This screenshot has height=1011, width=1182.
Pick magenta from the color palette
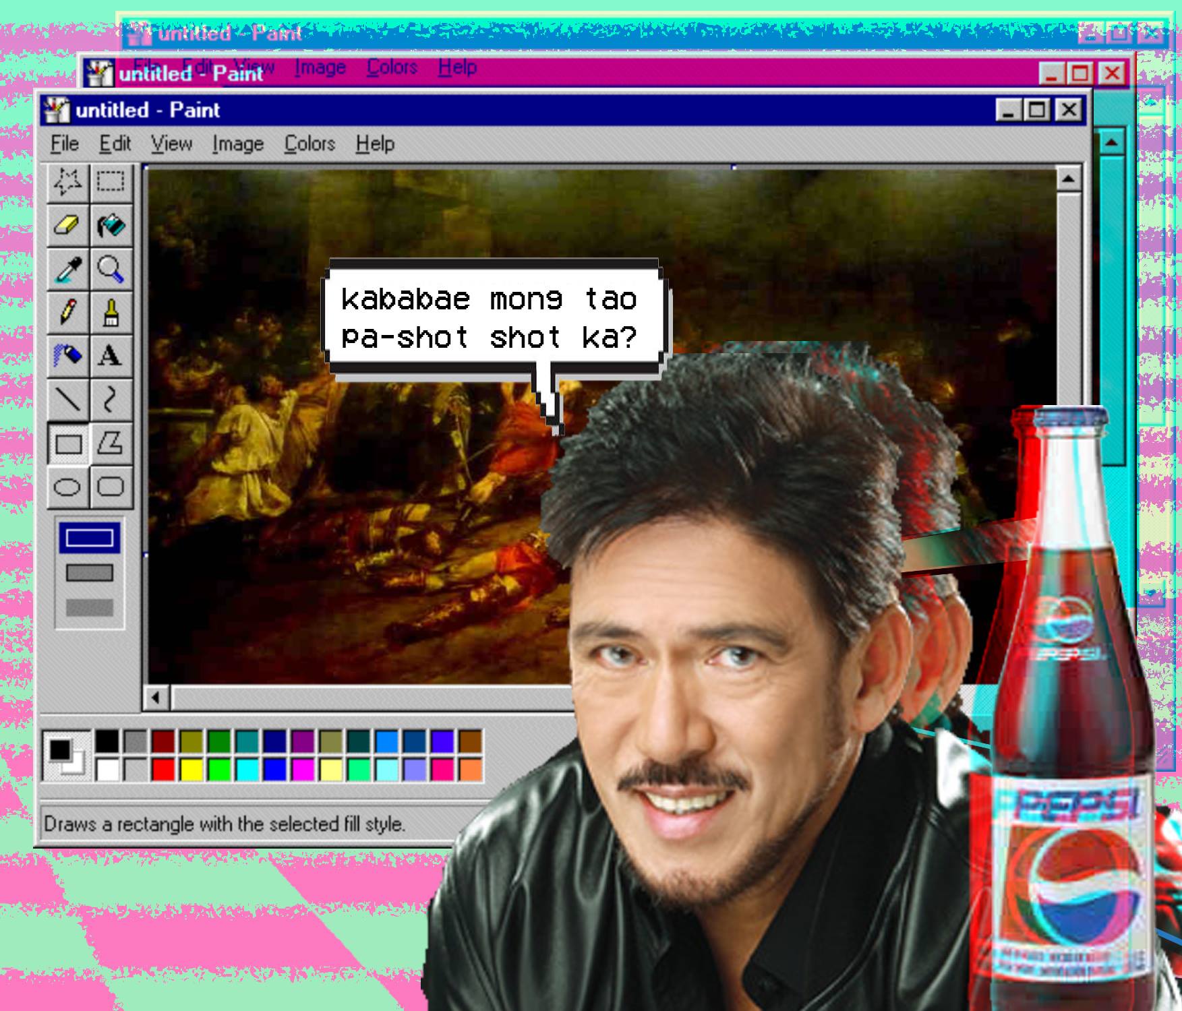pyautogui.click(x=303, y=769)
